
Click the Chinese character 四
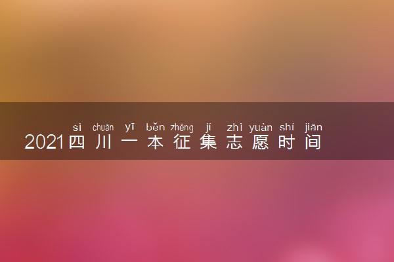(x=77, y=142)
